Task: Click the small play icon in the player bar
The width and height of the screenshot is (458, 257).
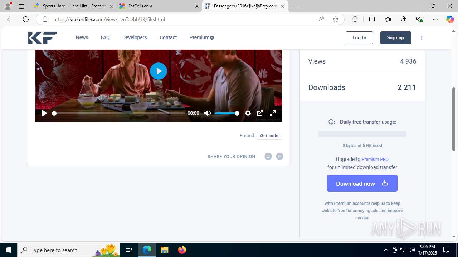Action: click(x=44, y=113)
